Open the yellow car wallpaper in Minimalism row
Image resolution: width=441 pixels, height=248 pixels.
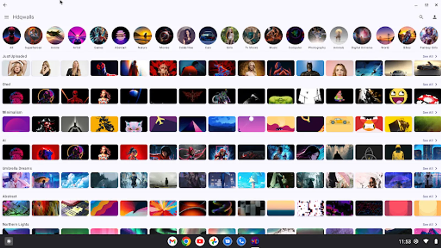(340, 124)
